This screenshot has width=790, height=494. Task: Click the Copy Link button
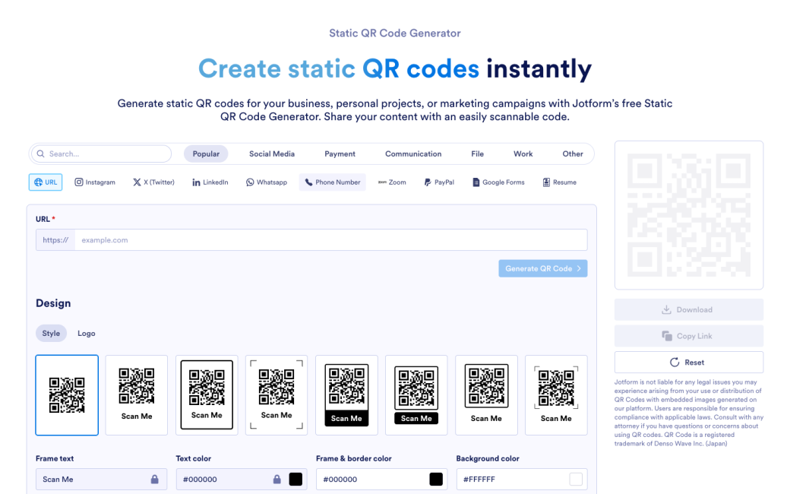point(689,336)
